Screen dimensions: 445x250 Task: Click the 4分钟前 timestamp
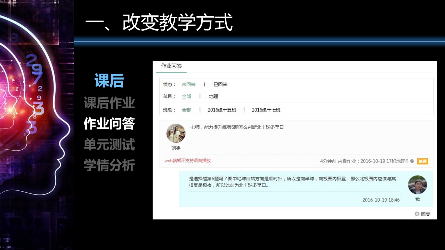click(328, 161)
